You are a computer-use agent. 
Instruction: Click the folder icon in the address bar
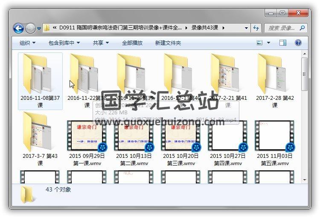click(x=47, y=28)
